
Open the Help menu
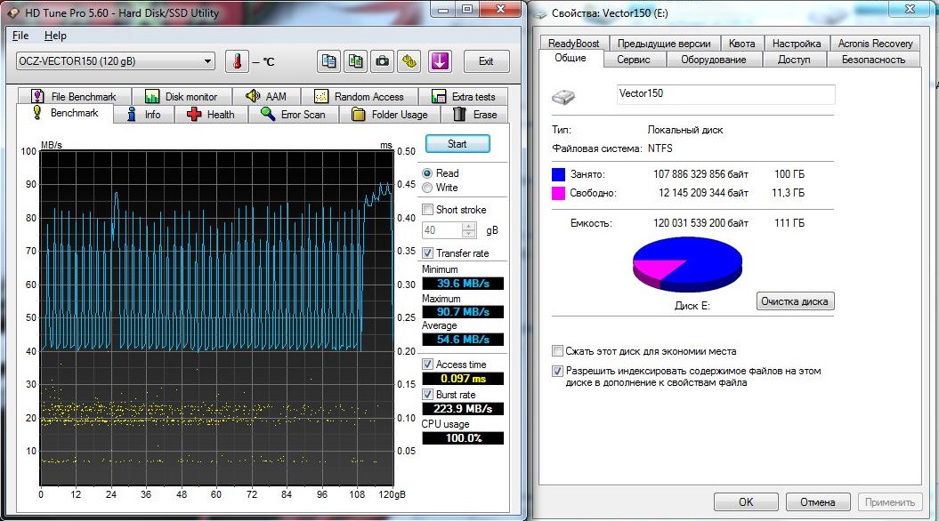[55, 36]
